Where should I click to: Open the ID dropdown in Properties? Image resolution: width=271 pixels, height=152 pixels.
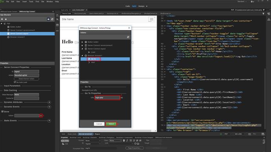tap(93, 143)
